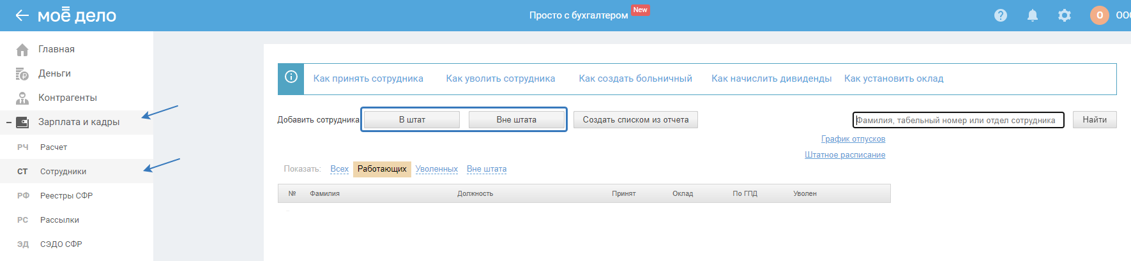1131x261 pixels.
Task: Click the employee search input field
Action: pyautogui.click(x=958, y=120)
